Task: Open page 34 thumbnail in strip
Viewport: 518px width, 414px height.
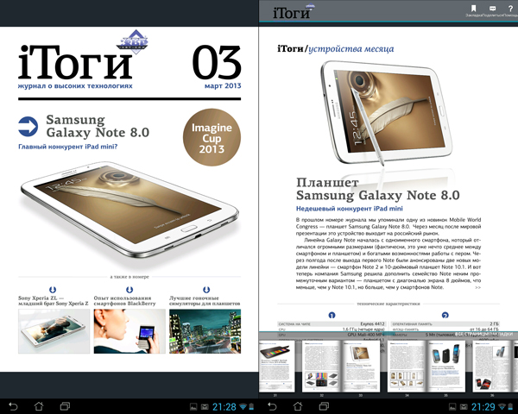Action: [407, 366]
